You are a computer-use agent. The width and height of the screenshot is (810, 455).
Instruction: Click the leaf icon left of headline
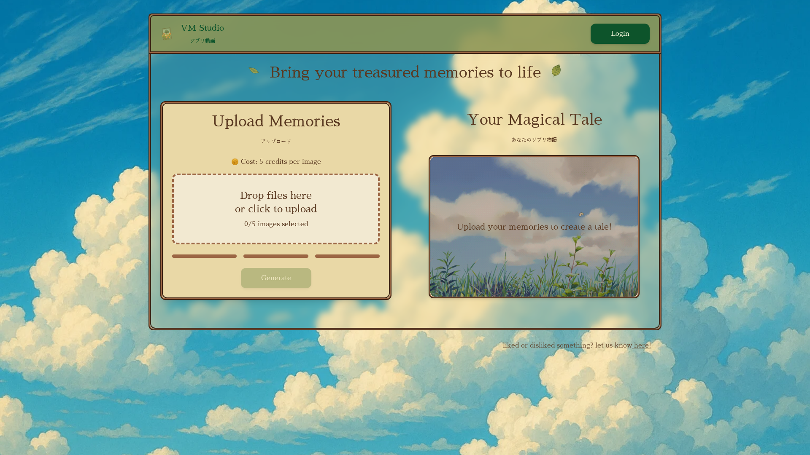coord(254,71)
